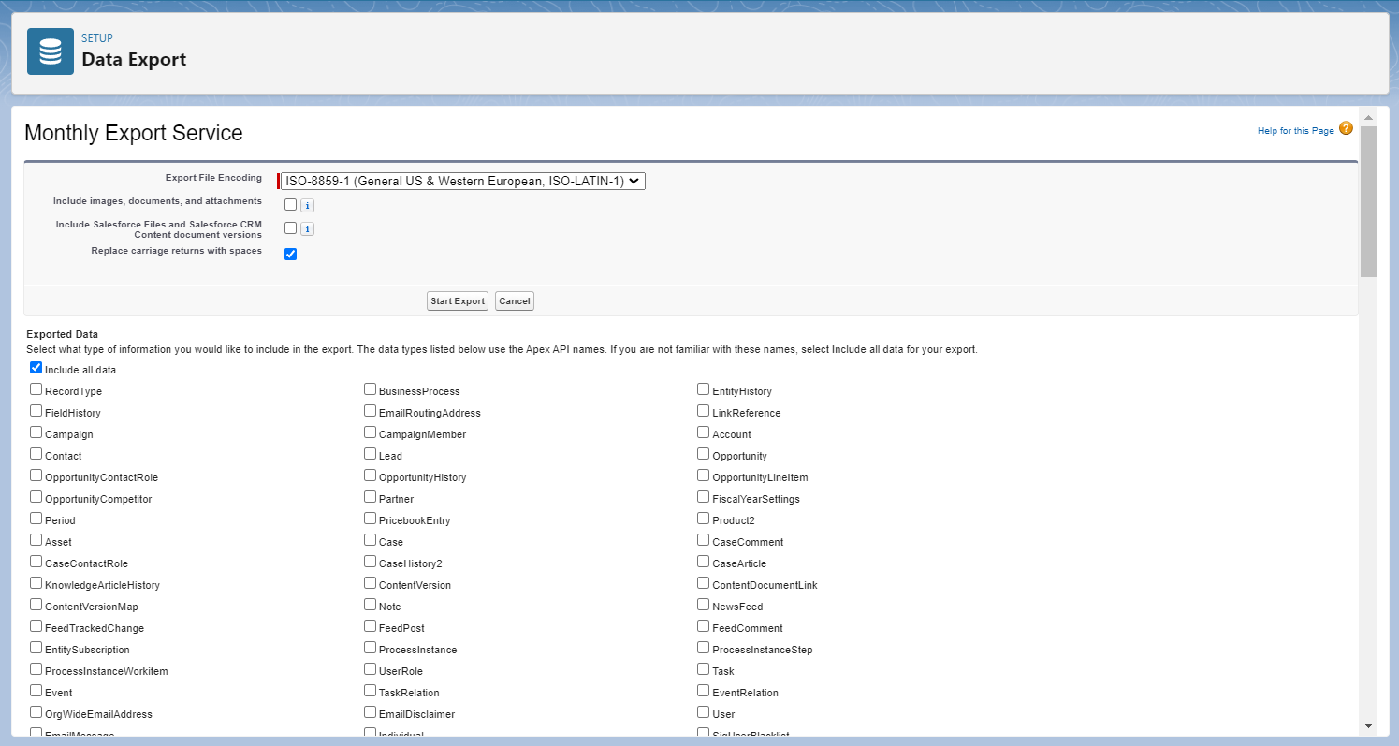Check the User checkbox
Viewport: 1399px width, 746px height.
[703, 712]
